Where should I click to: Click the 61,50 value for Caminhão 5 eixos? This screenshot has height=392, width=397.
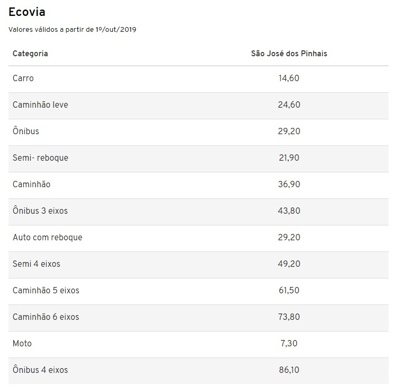tap(289, 291)
